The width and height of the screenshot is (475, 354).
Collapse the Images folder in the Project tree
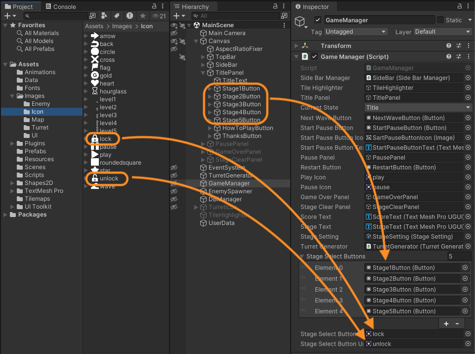12,96
